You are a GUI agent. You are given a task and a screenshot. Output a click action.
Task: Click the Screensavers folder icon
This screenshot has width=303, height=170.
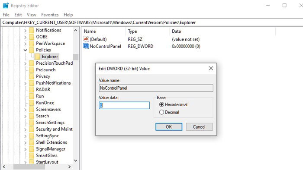[x=32, y=109]
